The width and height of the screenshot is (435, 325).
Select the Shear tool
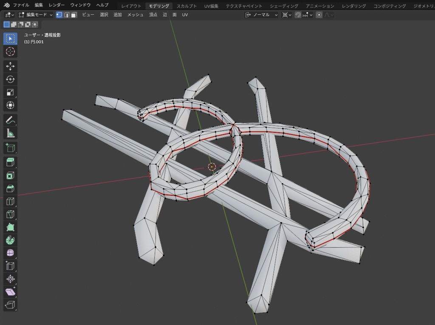coord(10,292)
